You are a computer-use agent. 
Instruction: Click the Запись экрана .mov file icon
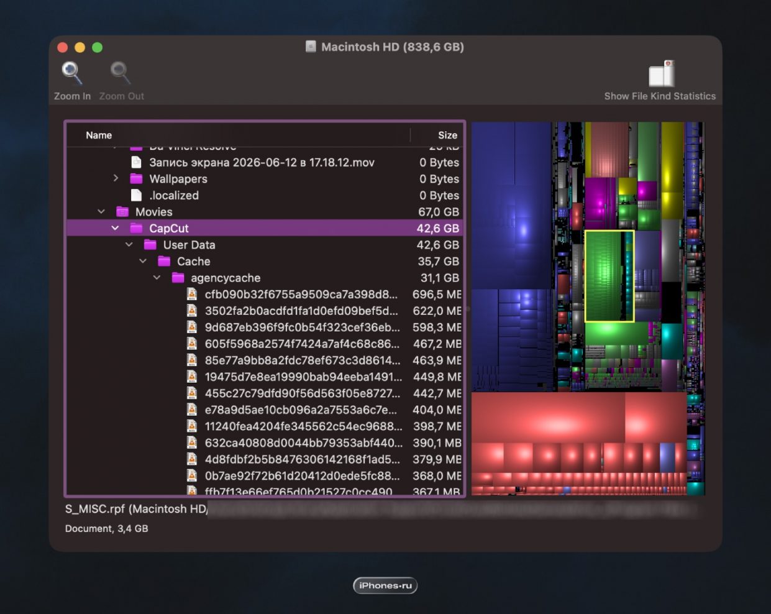coord(136,162)
